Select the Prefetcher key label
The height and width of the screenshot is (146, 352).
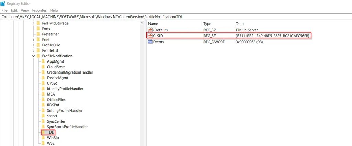[51, 34]
